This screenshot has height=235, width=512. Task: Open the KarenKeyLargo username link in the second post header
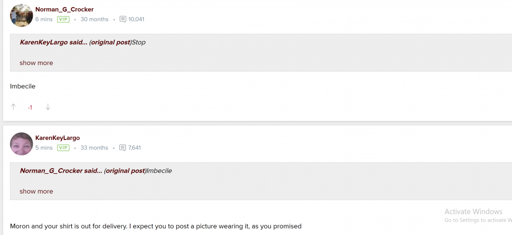tap(57, 138)
